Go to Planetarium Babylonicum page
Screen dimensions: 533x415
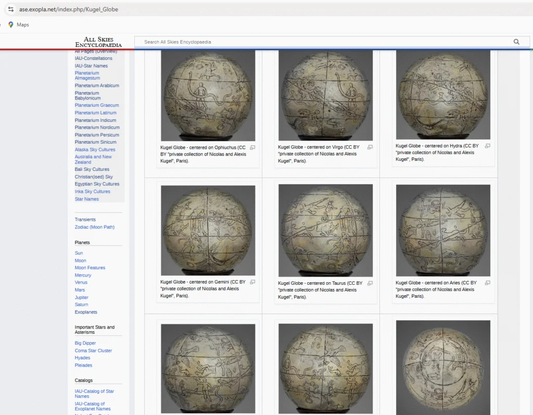pyautogui.click(x=87, y=96)
